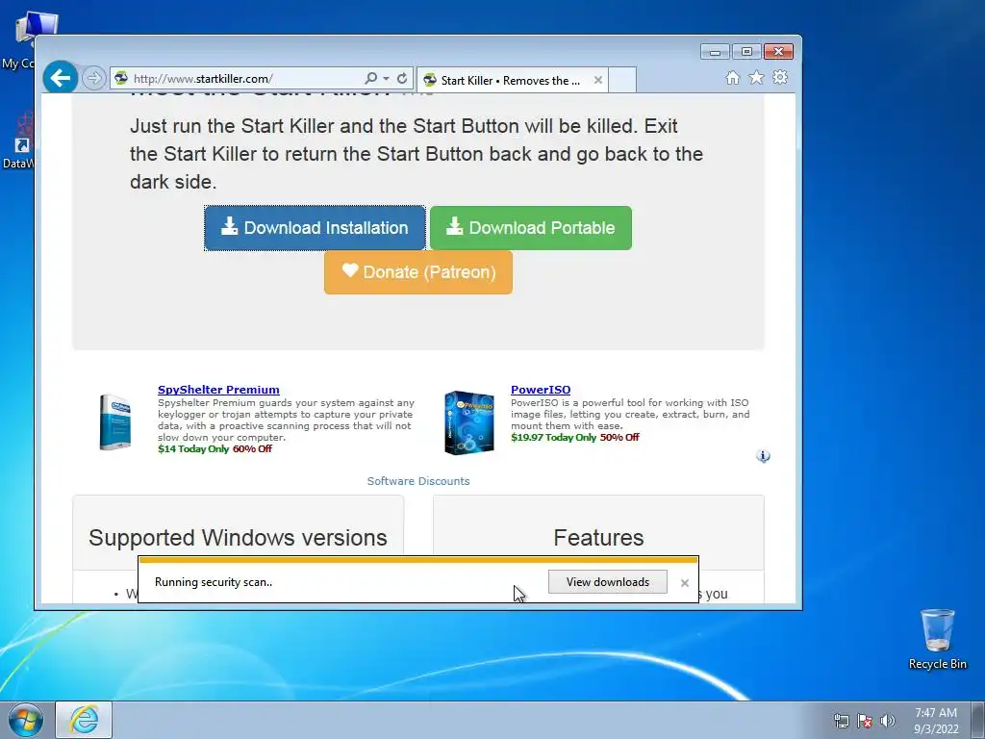The width and height of the screenshot is (985, 739).
Task: Go back with the browser back arrow
Action: 61,78
